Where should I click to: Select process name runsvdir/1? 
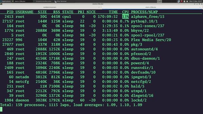(142, 68)
